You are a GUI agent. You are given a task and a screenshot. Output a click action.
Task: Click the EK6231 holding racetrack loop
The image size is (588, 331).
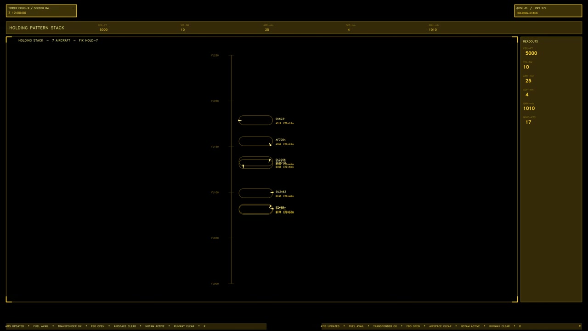point(255,120)
